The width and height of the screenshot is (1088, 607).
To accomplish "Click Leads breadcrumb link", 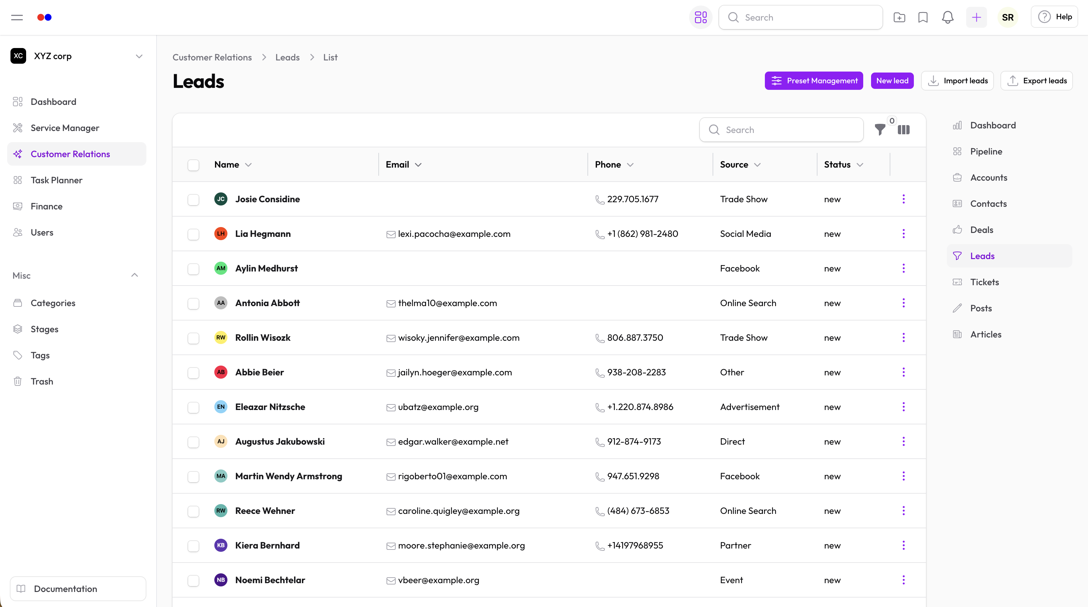I will (x=287, y=57).
